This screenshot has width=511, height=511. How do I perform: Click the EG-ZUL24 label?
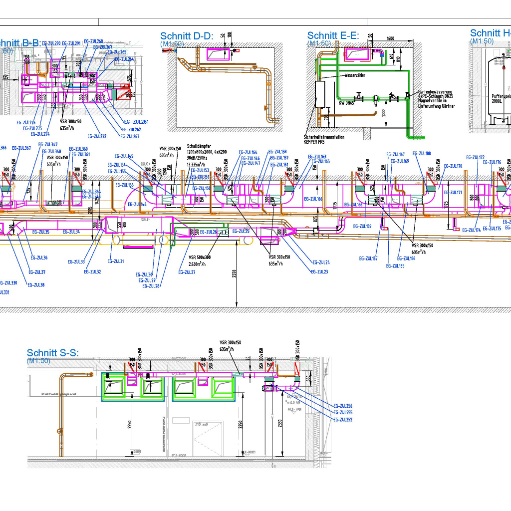(320, 262)
